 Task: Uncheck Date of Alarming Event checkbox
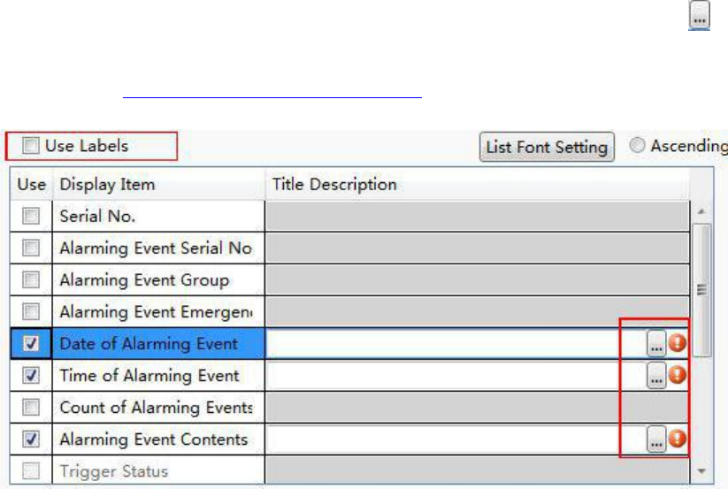[x=31, y=344]
